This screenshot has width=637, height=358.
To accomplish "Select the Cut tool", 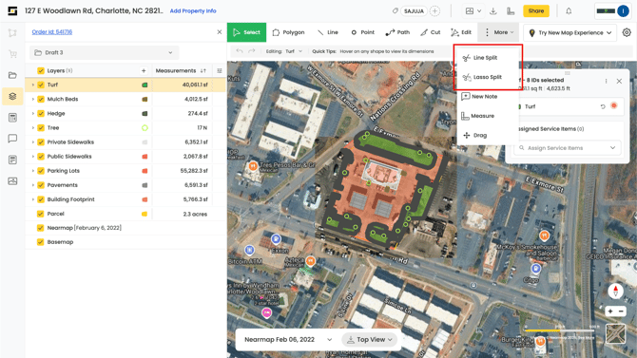I will (431, 32).
